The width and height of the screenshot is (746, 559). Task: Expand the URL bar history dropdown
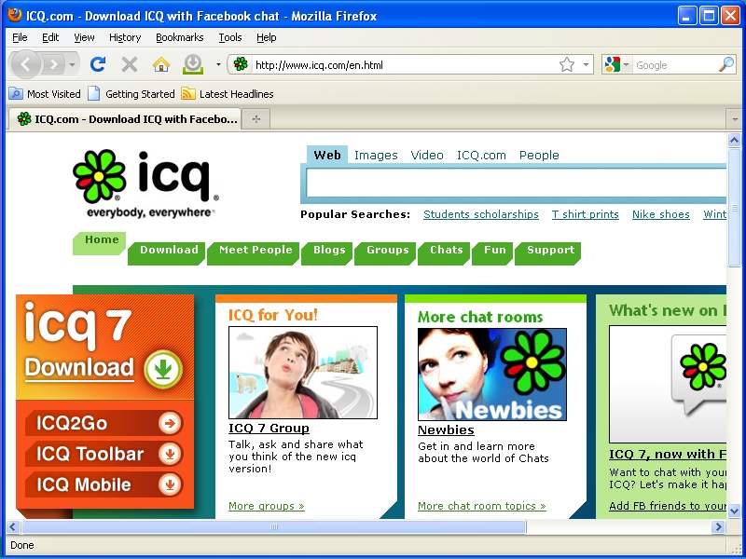pyautogui.click(x=587, y=65)
